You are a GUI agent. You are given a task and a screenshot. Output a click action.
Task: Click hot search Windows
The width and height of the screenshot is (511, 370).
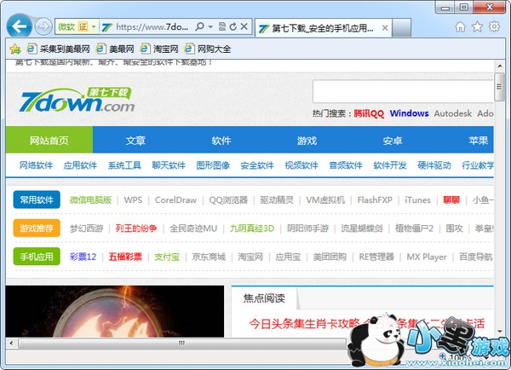tap(409, 113)
